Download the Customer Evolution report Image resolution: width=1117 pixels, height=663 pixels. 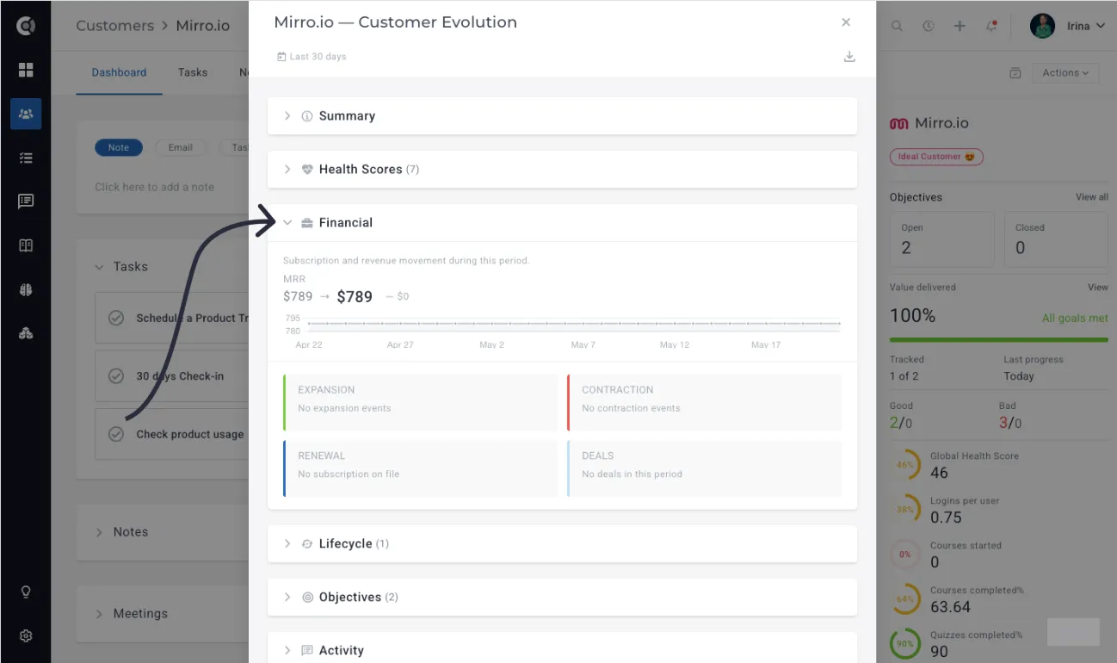coord(849,57)
